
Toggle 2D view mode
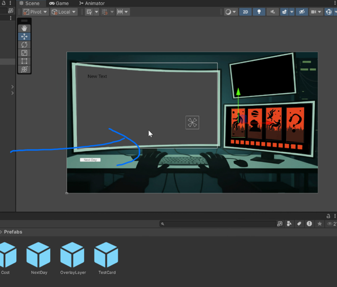click(x=245, y=12)
